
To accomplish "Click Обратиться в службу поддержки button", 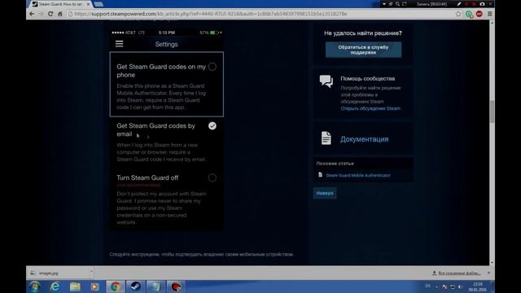I will click(363, 50).
